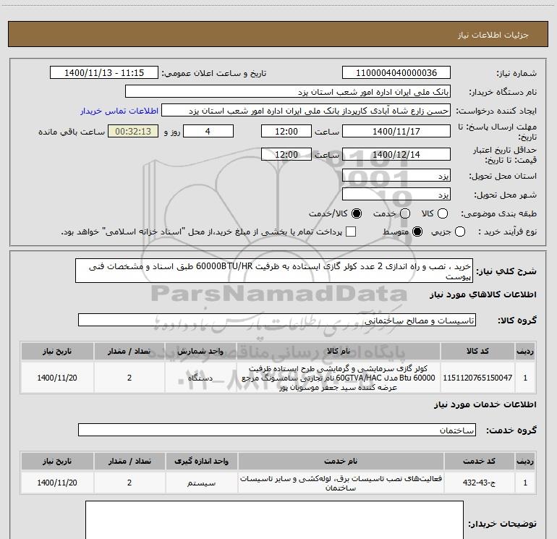
Task: Choose the جزیی purchase type radio
Action: tap(460, 232)
